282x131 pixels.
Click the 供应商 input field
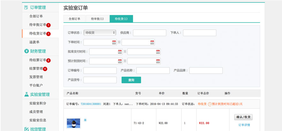click(x=149, y=33)
